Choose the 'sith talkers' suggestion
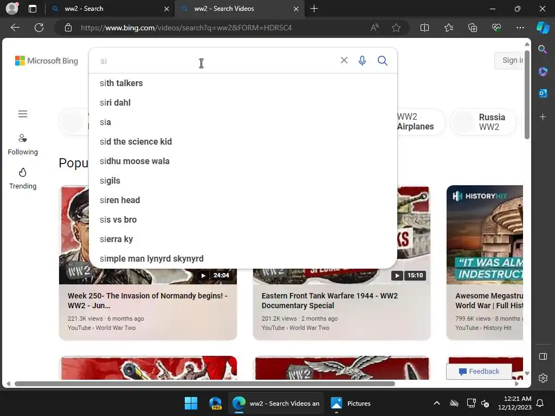The width and height of the screenshot is (555, 416). 243,83
